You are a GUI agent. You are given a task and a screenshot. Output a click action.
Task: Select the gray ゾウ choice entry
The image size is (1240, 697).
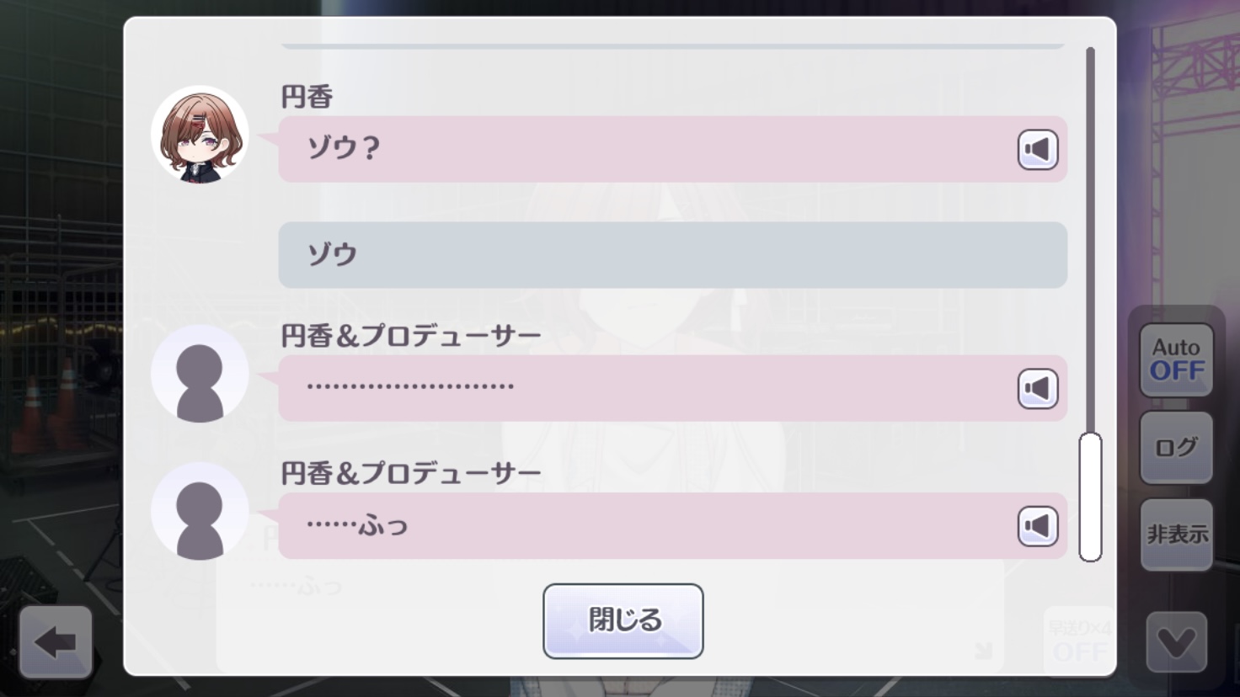[x=672, y=255]
